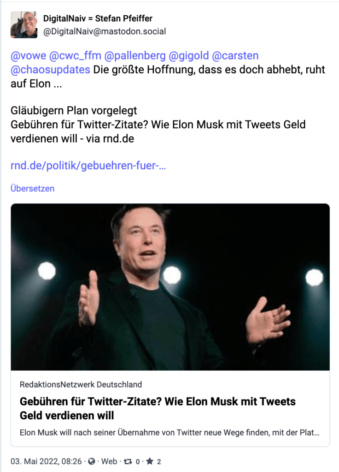Click the globe public visibility icon
The width and height of the screenshot is (339, 472).
pos(92,461)
